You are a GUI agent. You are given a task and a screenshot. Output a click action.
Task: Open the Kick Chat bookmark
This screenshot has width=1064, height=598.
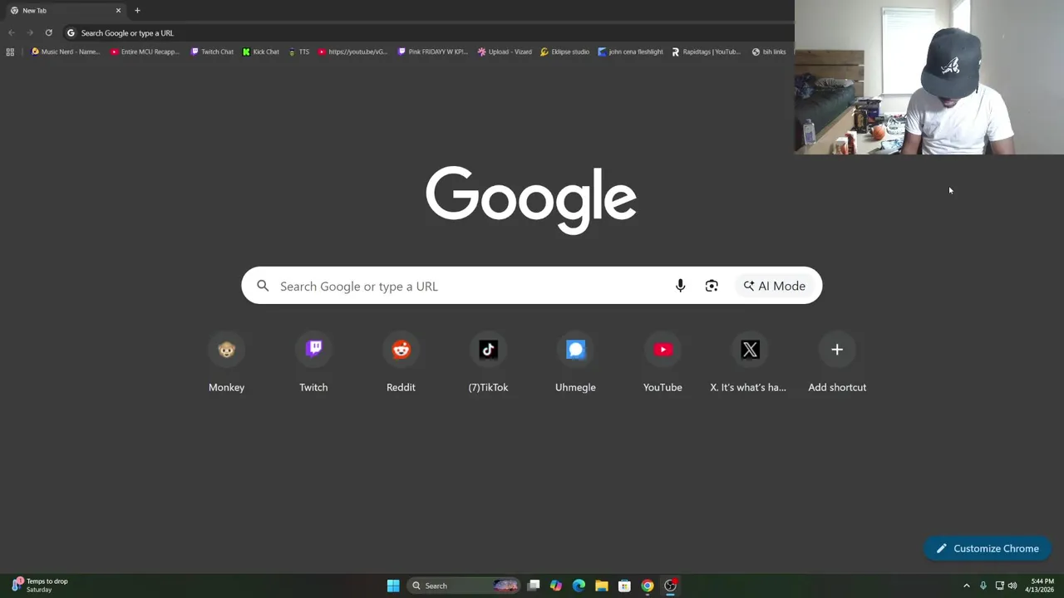(261, 51)
